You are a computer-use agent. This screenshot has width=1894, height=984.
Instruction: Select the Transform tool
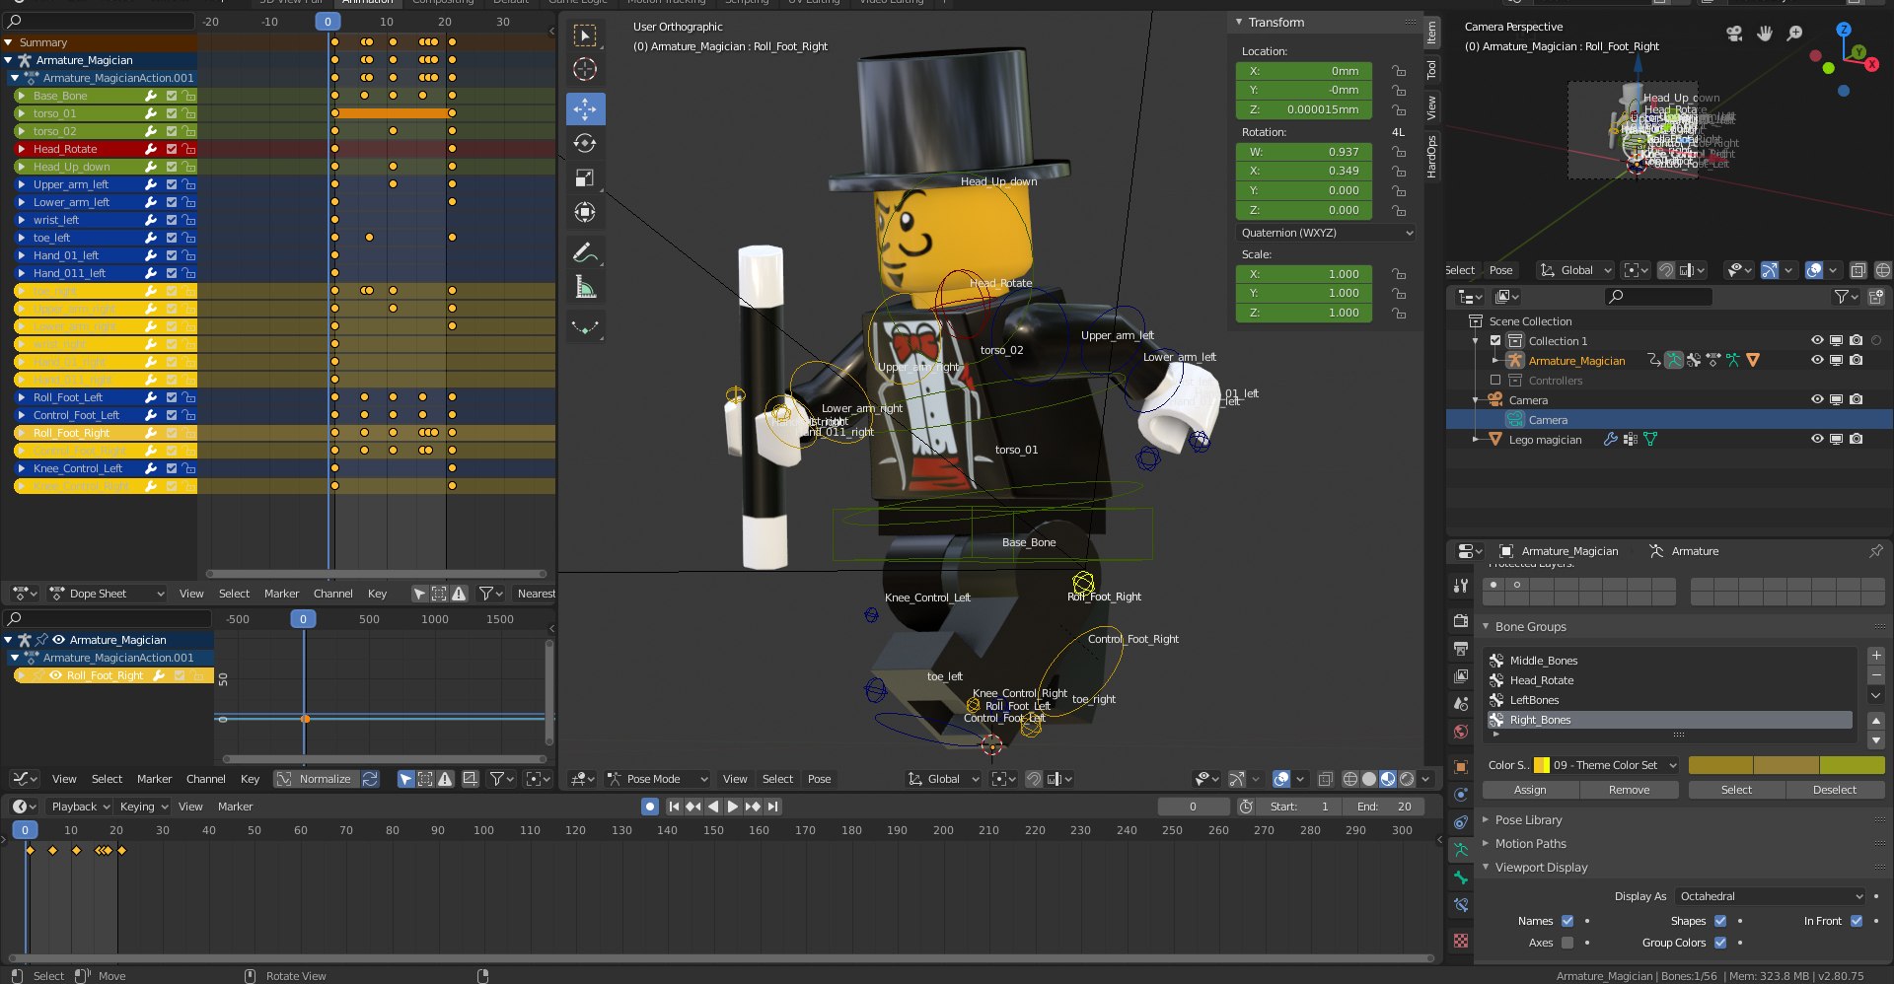pos(585,213)
